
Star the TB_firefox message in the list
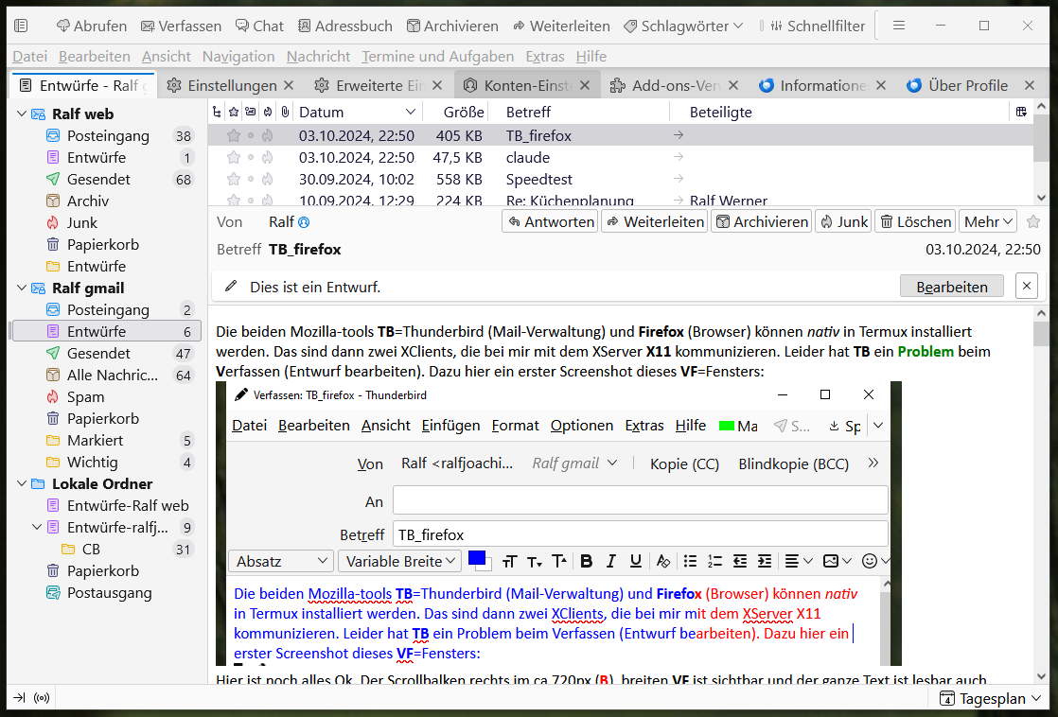pyautogui.click(x=233, y=136)
